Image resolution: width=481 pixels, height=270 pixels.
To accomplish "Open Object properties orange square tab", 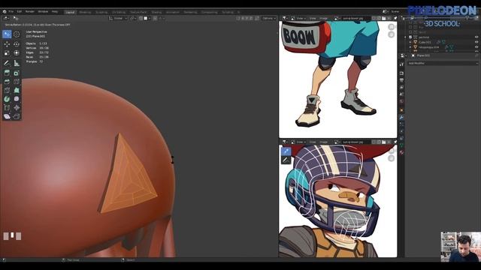I will (x=401, y=109).
